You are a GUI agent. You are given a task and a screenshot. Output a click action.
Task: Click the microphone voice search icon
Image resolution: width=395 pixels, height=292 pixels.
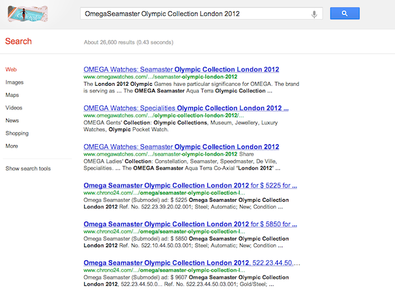click(314, 14)
